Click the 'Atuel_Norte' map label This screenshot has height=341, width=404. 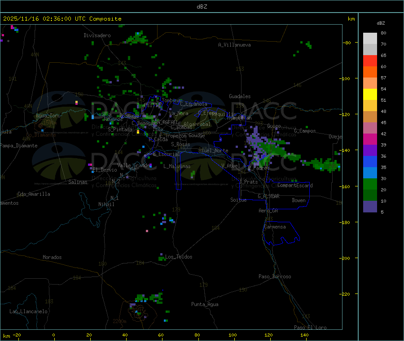(x=213, y=151)
